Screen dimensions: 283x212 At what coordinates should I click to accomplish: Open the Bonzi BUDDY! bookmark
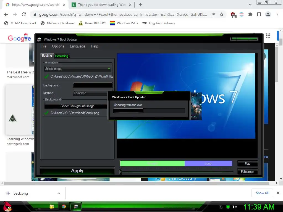pyautogui.click(x=92, y=23)
